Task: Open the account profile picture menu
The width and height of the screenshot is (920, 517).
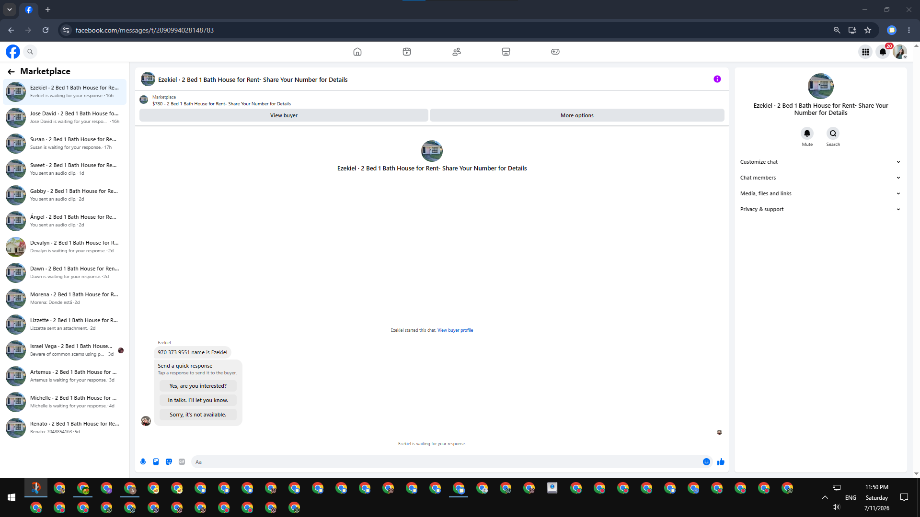Action: [x=900, y=52]
